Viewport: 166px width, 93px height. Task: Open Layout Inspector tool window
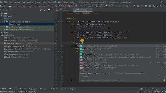(159, 89)
